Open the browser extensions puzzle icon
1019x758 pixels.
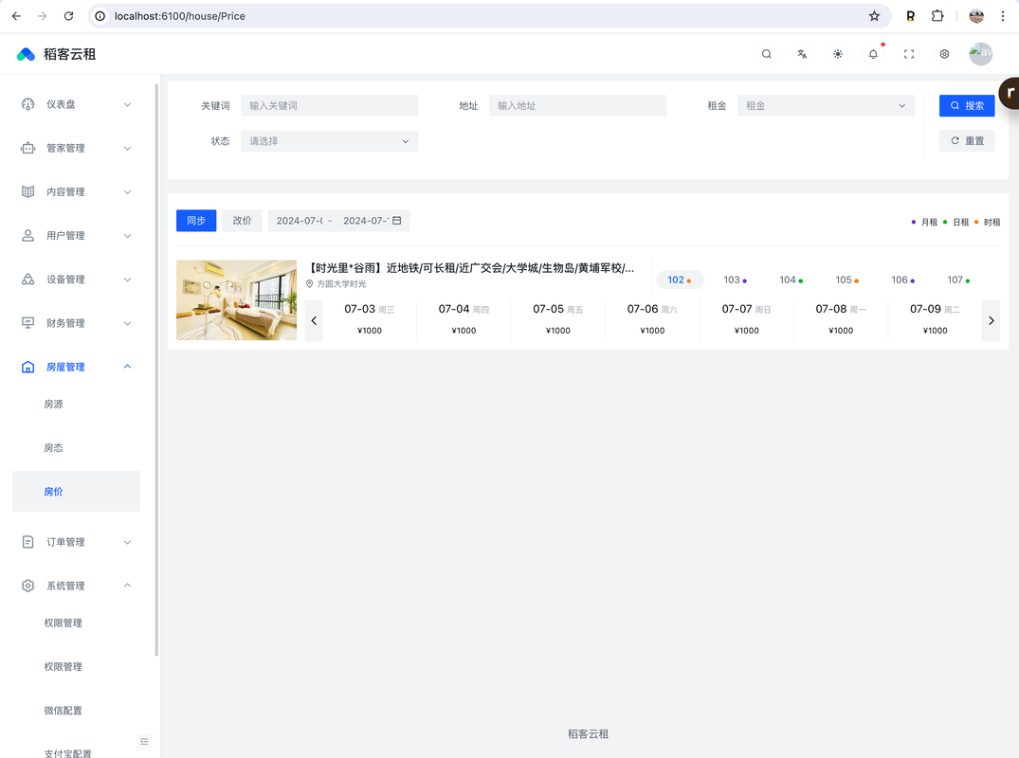[937, 15]
